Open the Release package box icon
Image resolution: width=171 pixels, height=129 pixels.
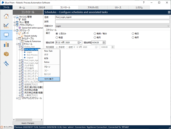(6, 54)
